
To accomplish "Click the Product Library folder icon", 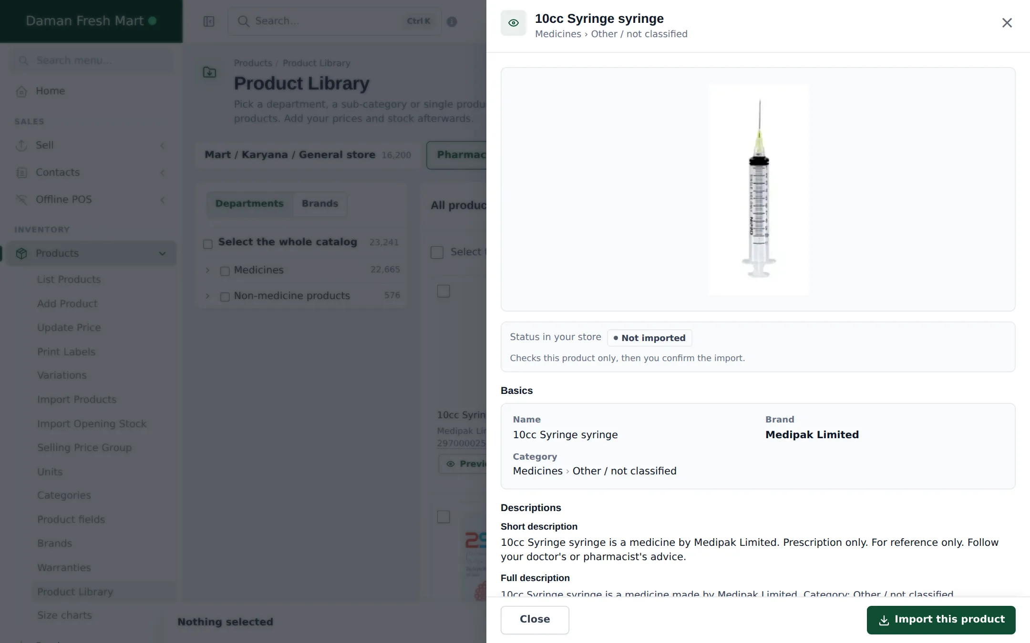I will pos(209,72).
